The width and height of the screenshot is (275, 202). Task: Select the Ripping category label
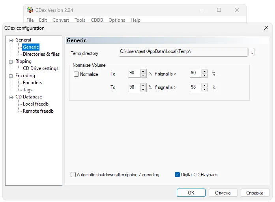[x=23, y=61]
